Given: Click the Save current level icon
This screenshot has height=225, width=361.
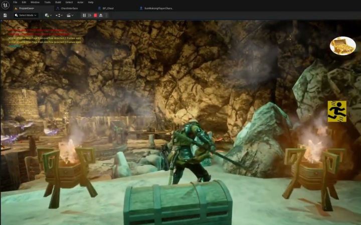Looking at the screenshot, I should (5, 15).
